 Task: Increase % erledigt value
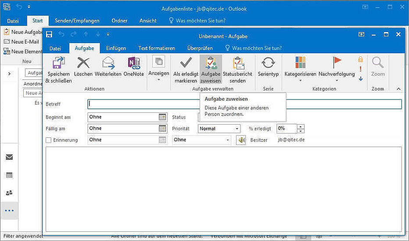coord(301,126)
